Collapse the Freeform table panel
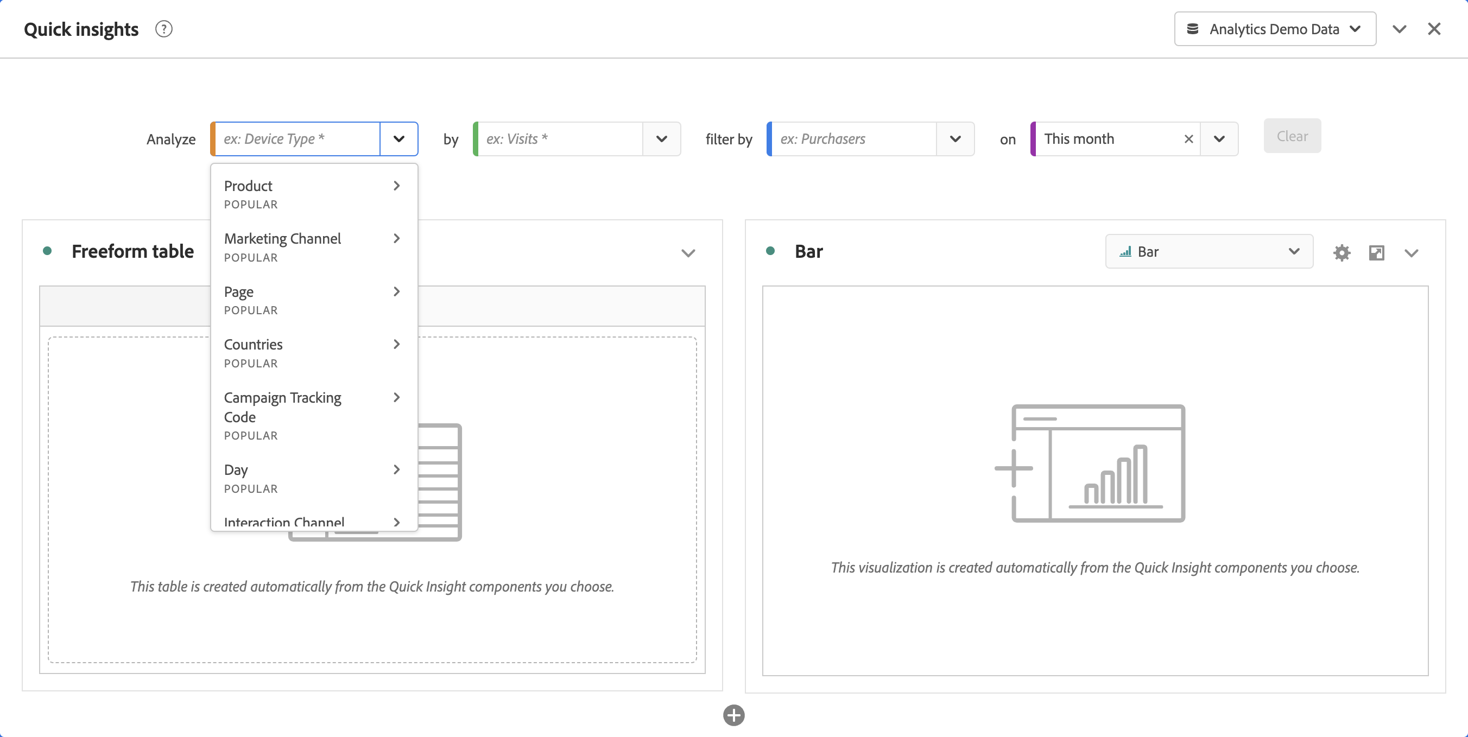 [x=688, y=253]
